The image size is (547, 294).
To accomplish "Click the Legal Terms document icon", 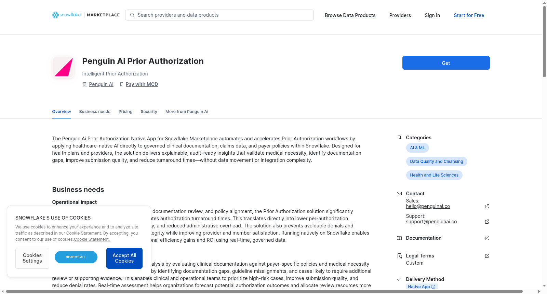I will coord(399,256).
